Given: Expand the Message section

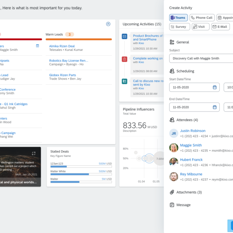Looking at the screenshot, I should coord(183,205).
